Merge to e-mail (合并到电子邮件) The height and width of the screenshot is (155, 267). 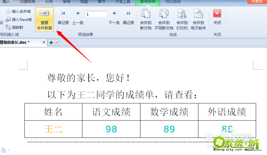pos(198,19)
